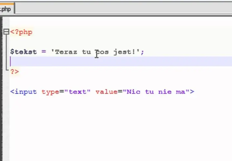232x161 pixels.
Task: Switch to the .php file tab
Action: point(7,8)
